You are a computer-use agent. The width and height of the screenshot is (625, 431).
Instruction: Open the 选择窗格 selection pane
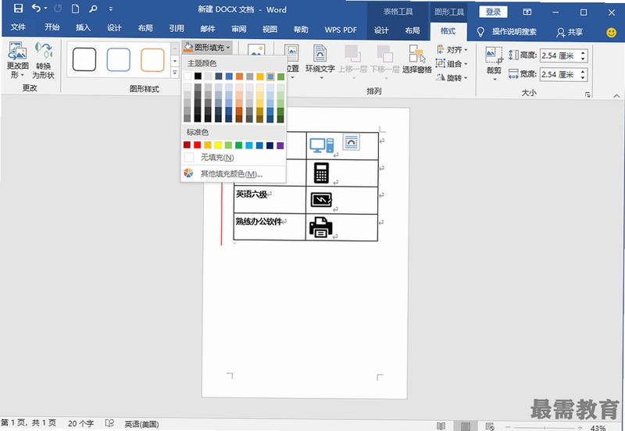coord(417,60)
